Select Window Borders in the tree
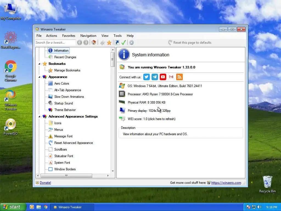281x211 pixels. (x=65, y=169)
